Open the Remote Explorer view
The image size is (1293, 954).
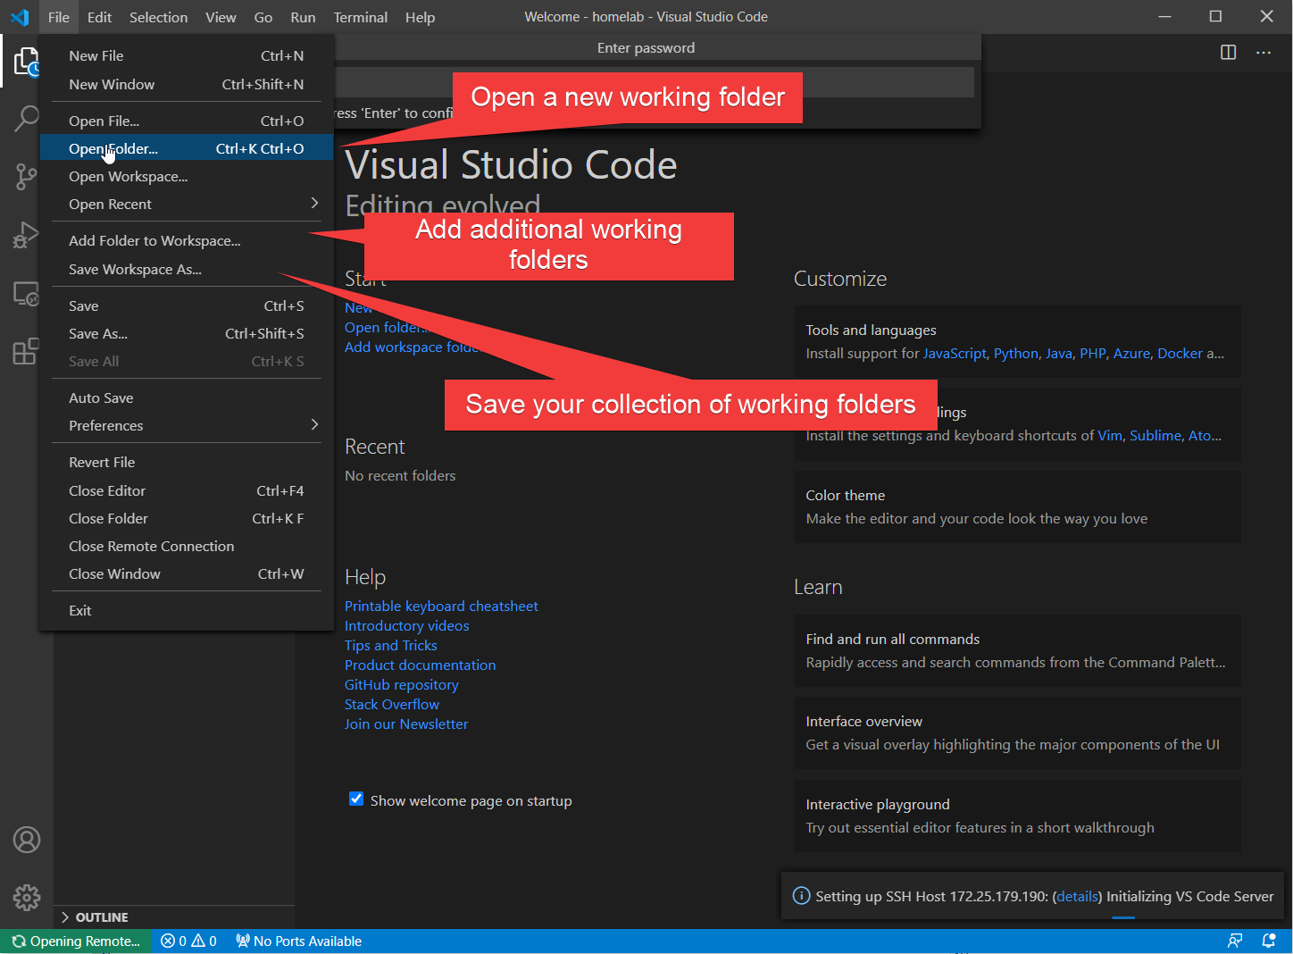click(27, 294)
